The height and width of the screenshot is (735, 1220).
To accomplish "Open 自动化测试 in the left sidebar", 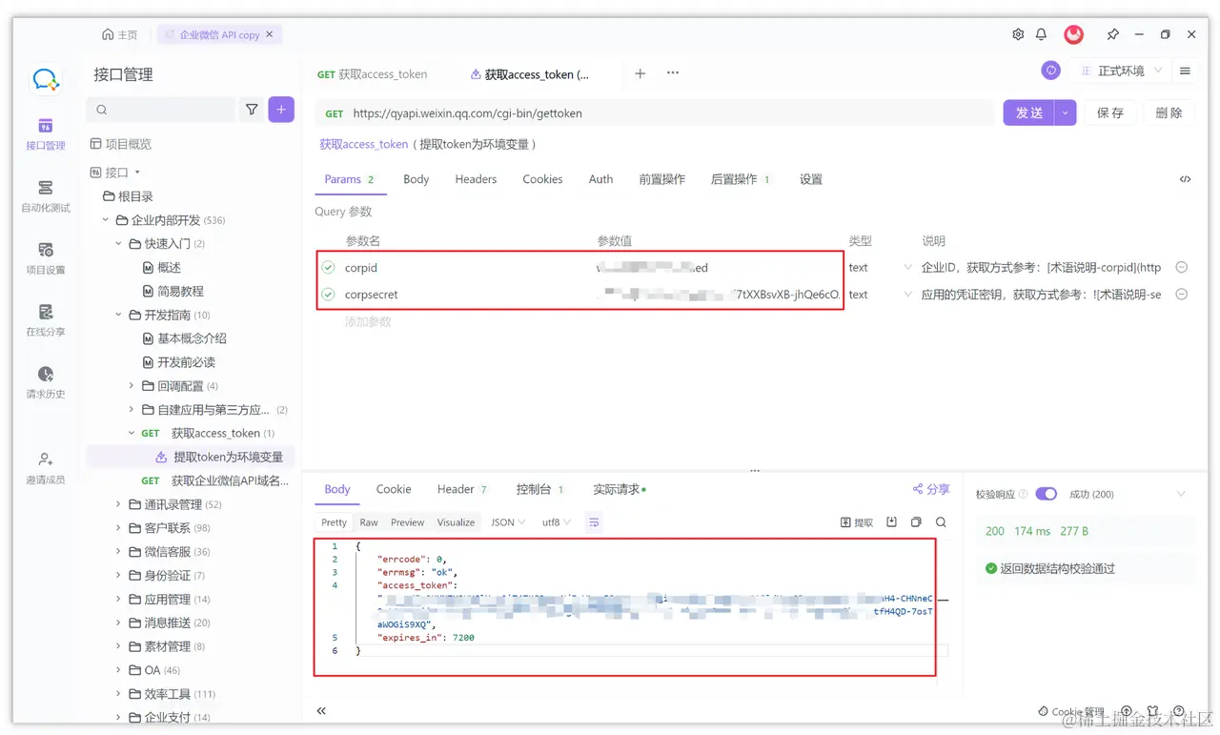I will tap(45, 196).
